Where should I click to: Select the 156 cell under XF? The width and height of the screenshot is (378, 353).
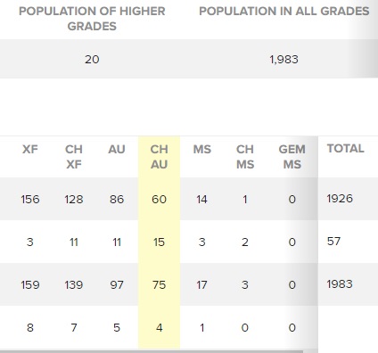[x=30, y=199]
